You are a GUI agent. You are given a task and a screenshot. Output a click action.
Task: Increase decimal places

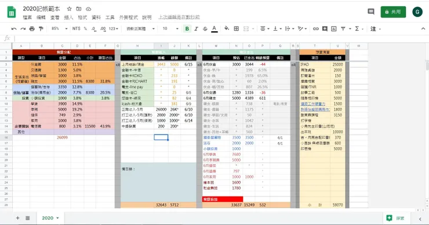coord(103,28)
